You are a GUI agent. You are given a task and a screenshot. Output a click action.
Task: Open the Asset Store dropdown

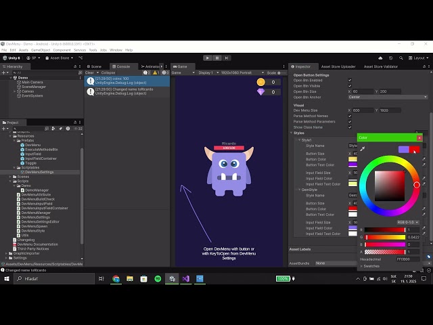[x=60, y=58]
